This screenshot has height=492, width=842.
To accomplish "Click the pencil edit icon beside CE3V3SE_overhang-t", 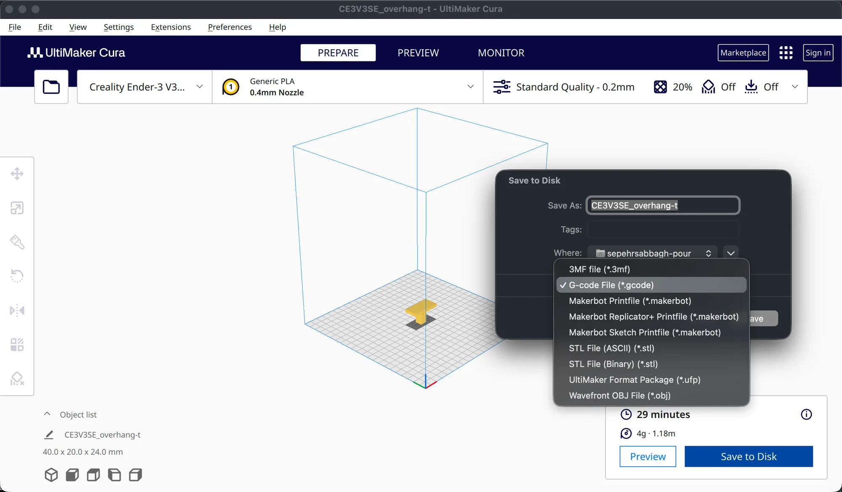I will tap(49, 435).
